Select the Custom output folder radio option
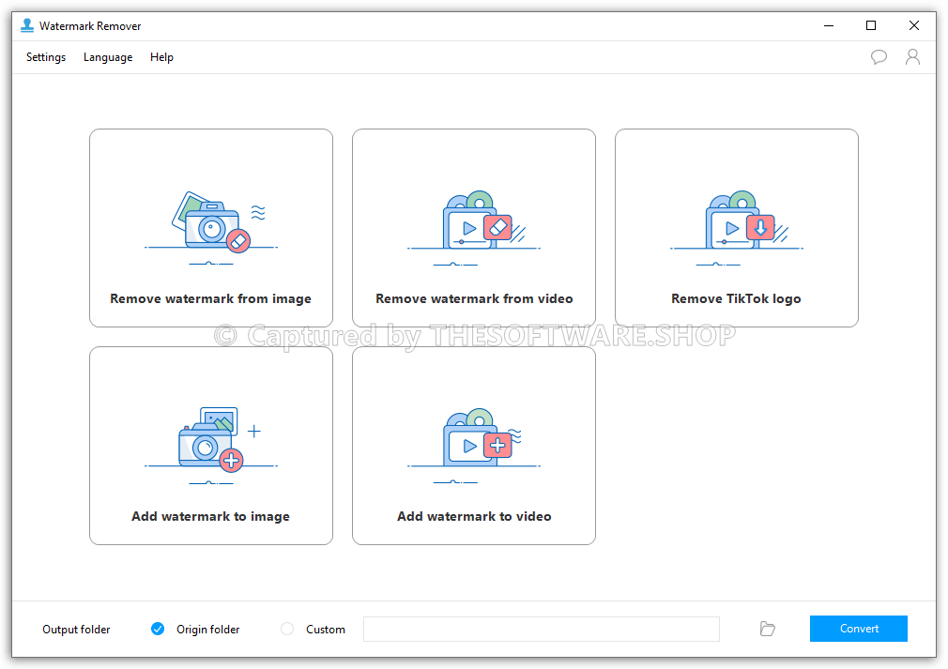Viewport: 948px width, 669px height. pos(287,629)
